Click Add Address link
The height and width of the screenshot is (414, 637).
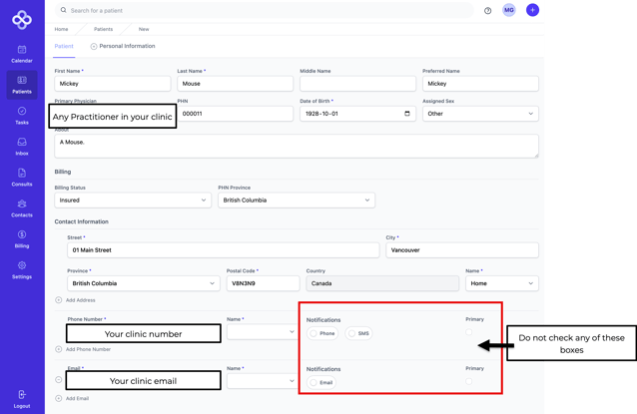(80, 300)
